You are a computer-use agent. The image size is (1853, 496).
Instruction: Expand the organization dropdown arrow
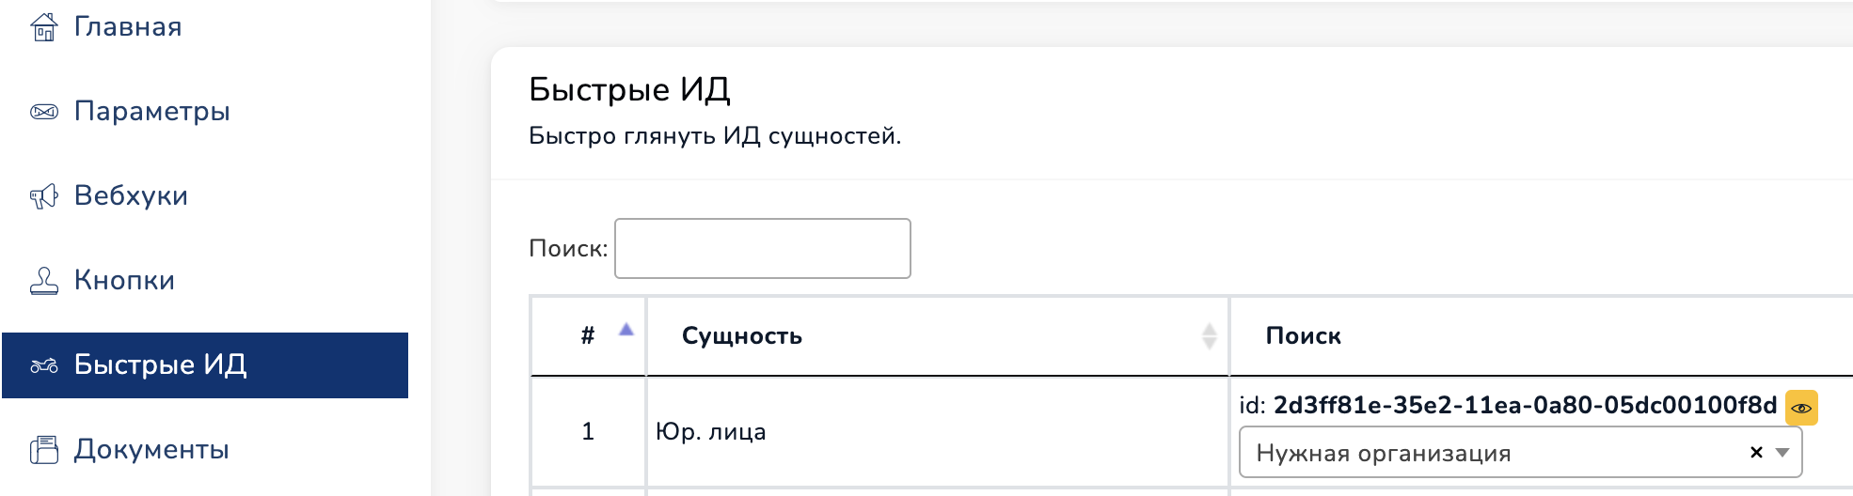pyautogui.click(x=1782, y=452)
